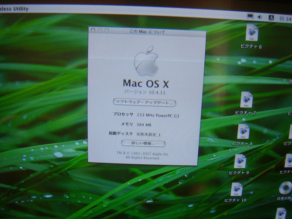Click the Apple copyright notice text
The width and height of the screenshot is (292, 219).
coord(143,156)
